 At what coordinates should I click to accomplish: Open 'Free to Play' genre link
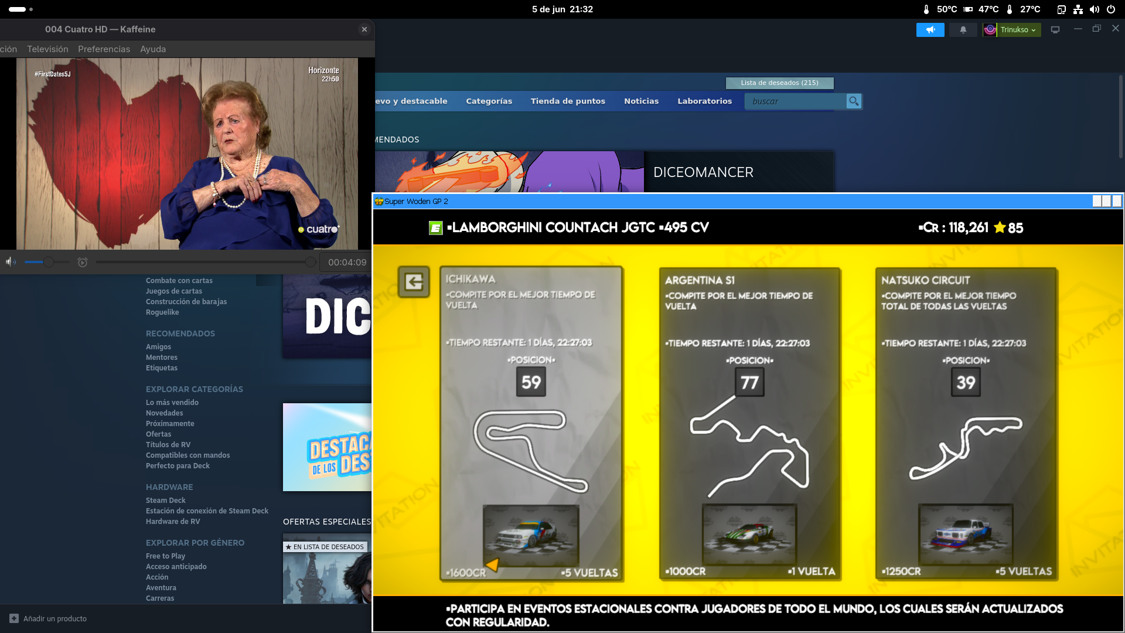tap(165, 556)
